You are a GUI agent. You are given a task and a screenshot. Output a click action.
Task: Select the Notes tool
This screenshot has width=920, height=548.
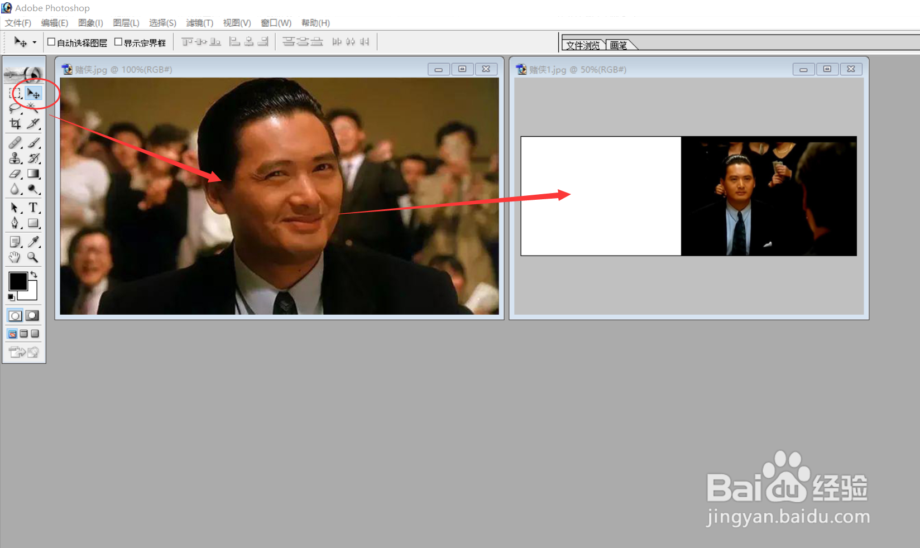(15, 242)
